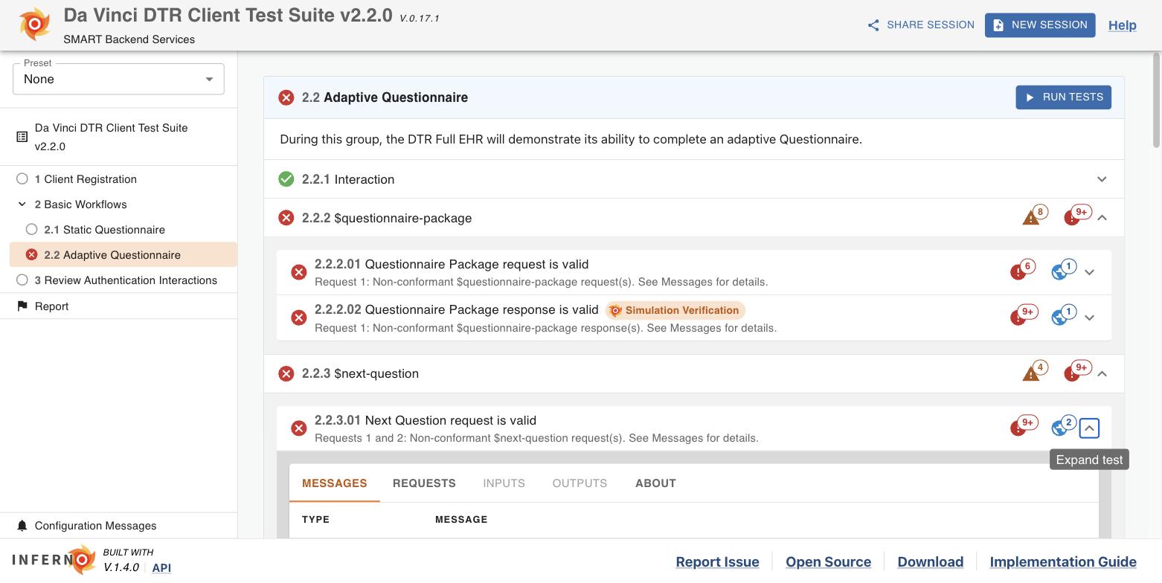The image size is (1162, 583).
Task: Expand test 2.2.2.01 details
Action: [x=1089, y=272]
